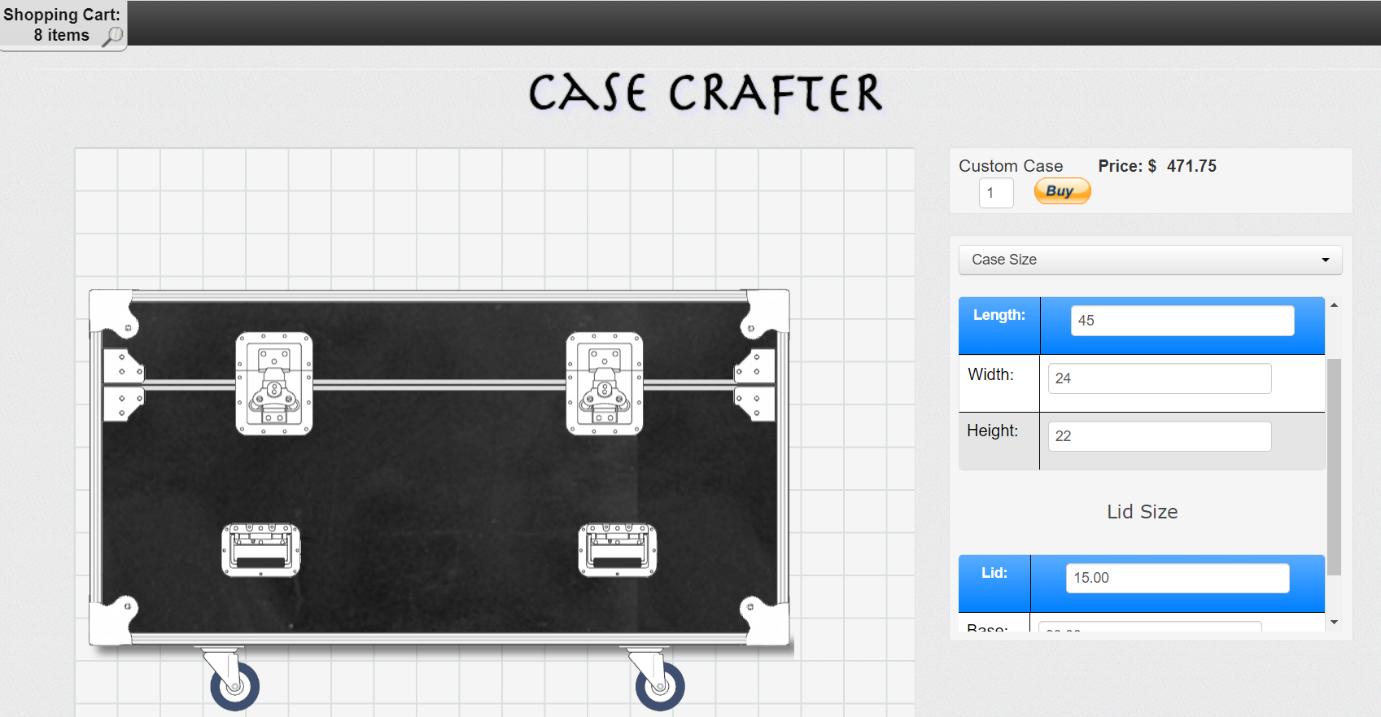The height and width of the screenshot is (717, 1381).
Task: Click the quantity field next to Buy
Action: pyautogui.click(x=995, y=193)
